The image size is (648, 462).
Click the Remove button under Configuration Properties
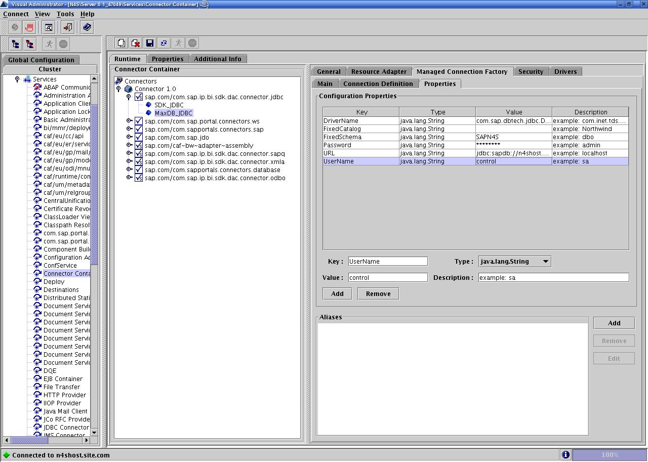[378, 293]
